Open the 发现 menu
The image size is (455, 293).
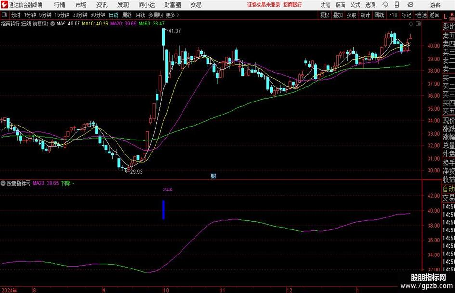point(123,5)
